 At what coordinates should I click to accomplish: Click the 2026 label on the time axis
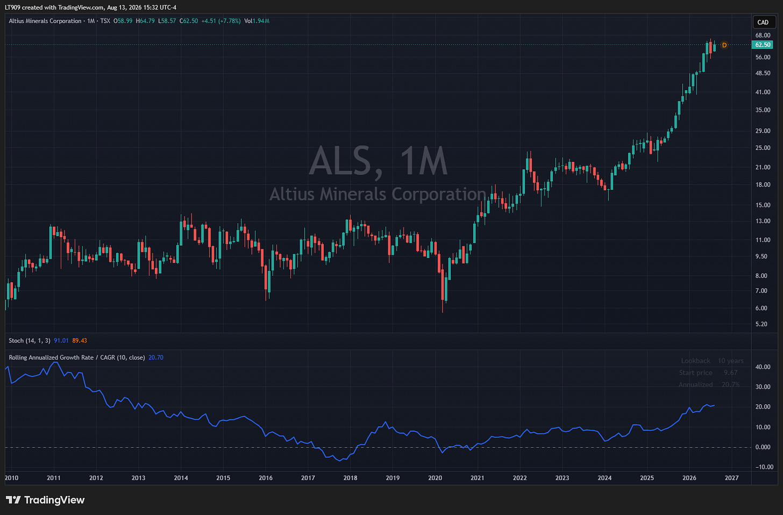point(689,478)
